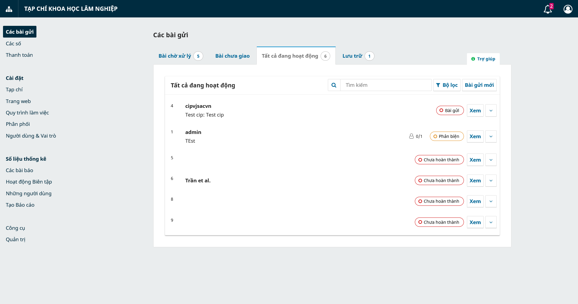Switch to Lưu trữ tab
578x304 pixels.
click(x=352, y=56)
